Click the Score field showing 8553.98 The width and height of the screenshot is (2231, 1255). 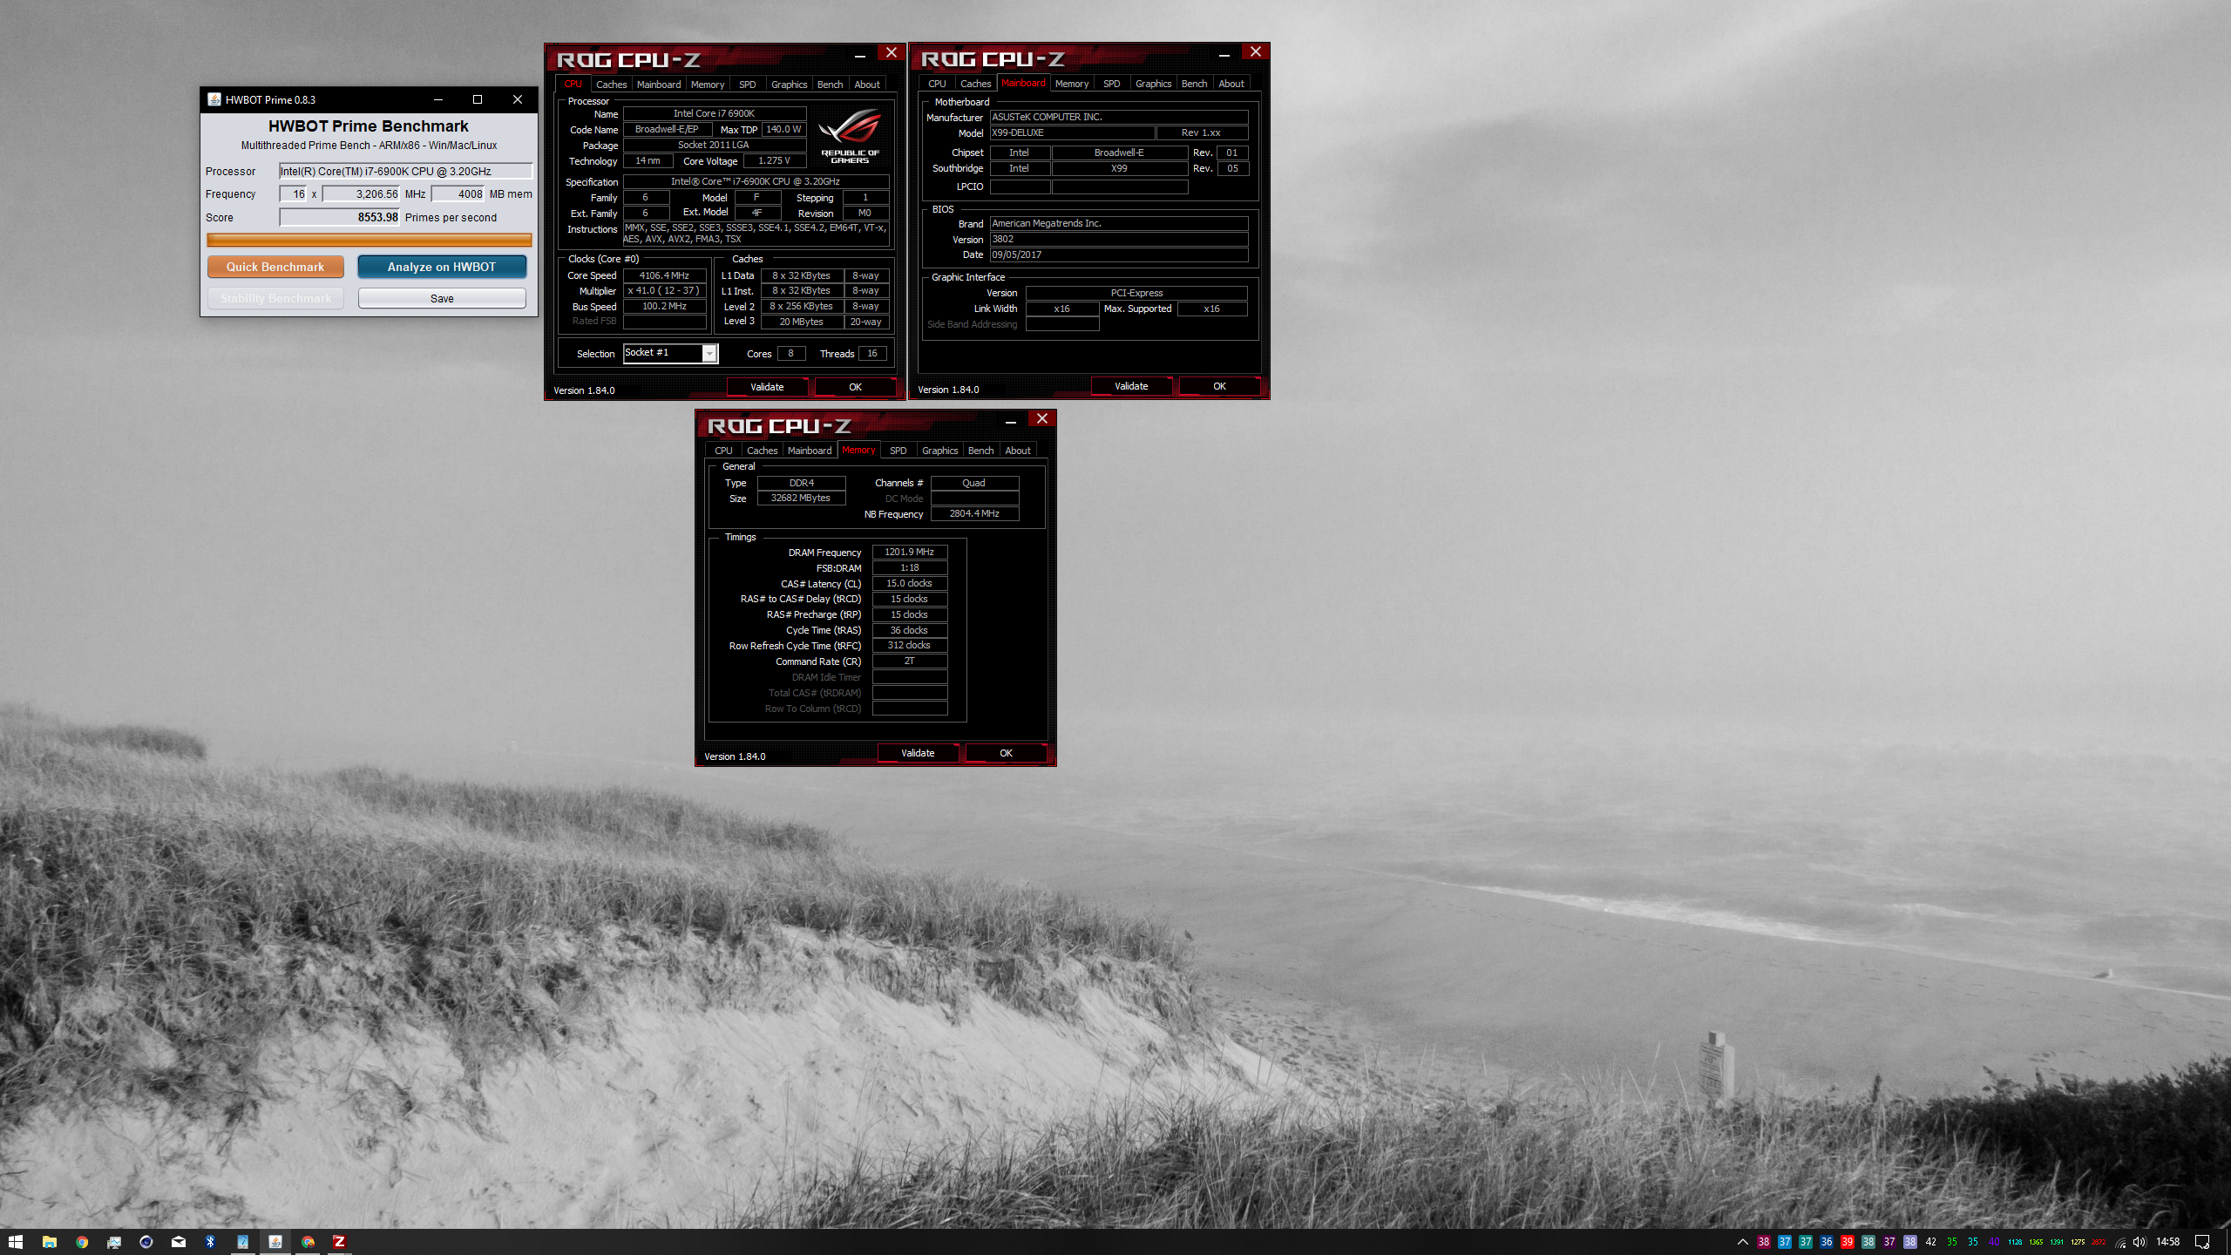[340, 217]
